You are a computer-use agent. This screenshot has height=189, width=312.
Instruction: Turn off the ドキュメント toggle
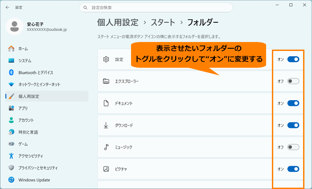[x=293, y=103]
